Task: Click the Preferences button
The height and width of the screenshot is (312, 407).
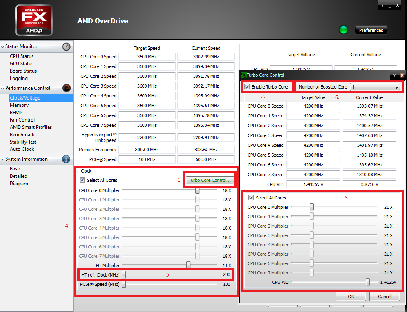Action: (371, 30)
